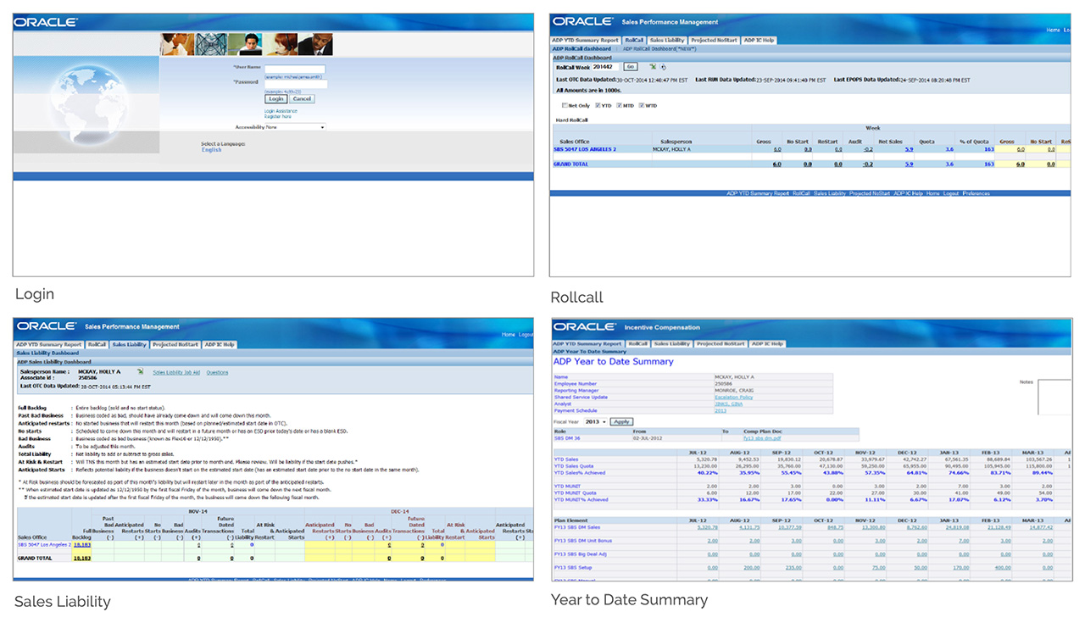Open Sales Liability tab in Year to Date Summary
Viewport: 1085px width, 623px height.
672,344
